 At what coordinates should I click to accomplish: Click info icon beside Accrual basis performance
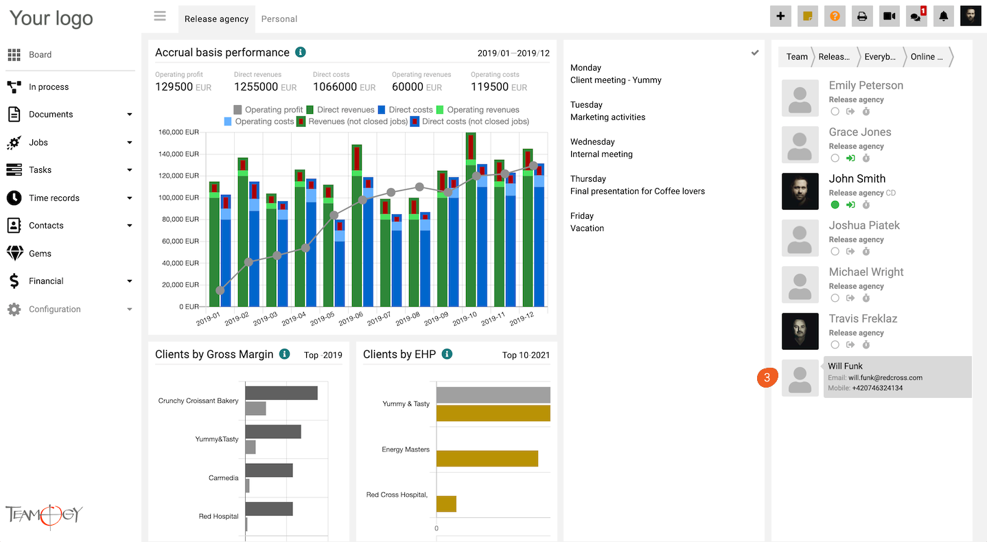[x=300, y=52]
